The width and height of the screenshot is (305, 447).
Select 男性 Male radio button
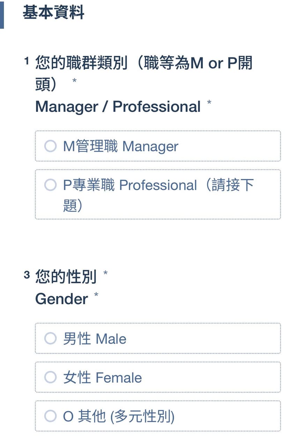click(50, 338)
